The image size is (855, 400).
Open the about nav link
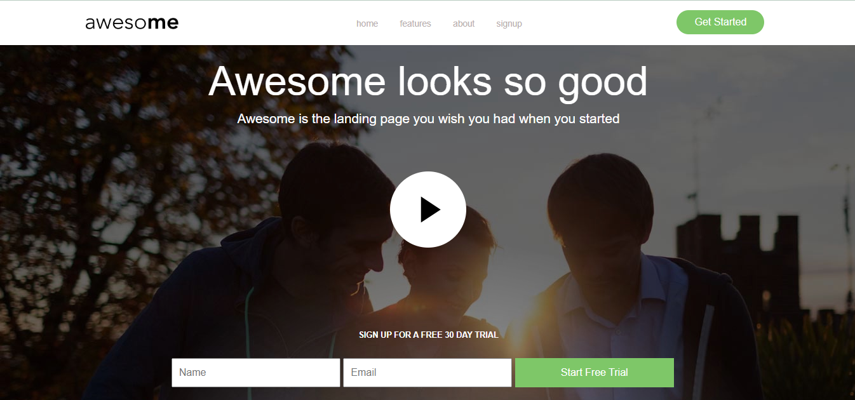464,23
